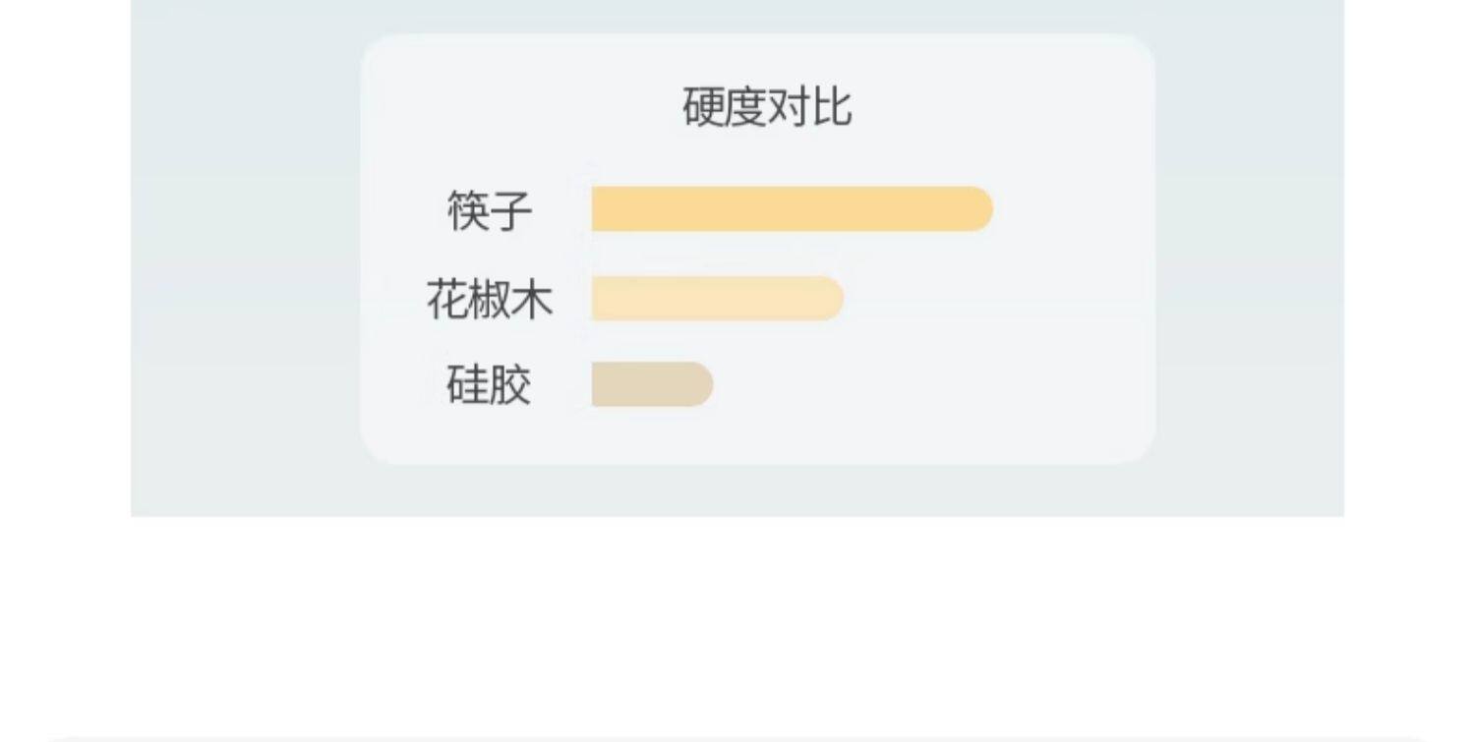The image size is (1475, 742).
Task: Click the rounded right tip of 筷子 bar
Action: pyautogui.click(x=981, y=209)
